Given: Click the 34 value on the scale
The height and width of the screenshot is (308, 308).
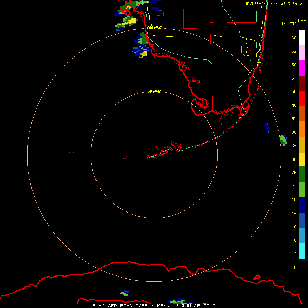Looking at the screenshot, I should [294, 146].
